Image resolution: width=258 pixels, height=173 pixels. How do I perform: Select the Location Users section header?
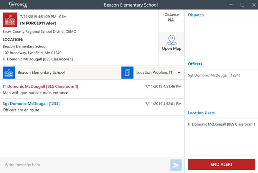[201, 113]
